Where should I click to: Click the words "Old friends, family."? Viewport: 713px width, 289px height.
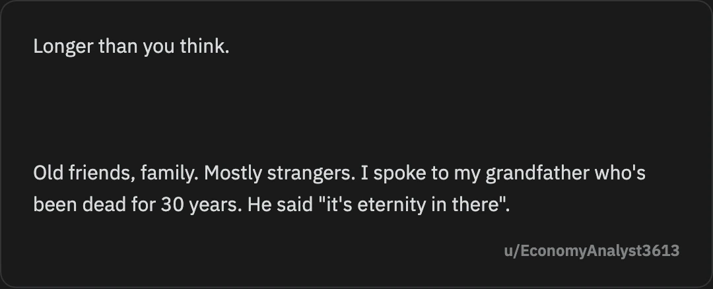click(116, 173)
